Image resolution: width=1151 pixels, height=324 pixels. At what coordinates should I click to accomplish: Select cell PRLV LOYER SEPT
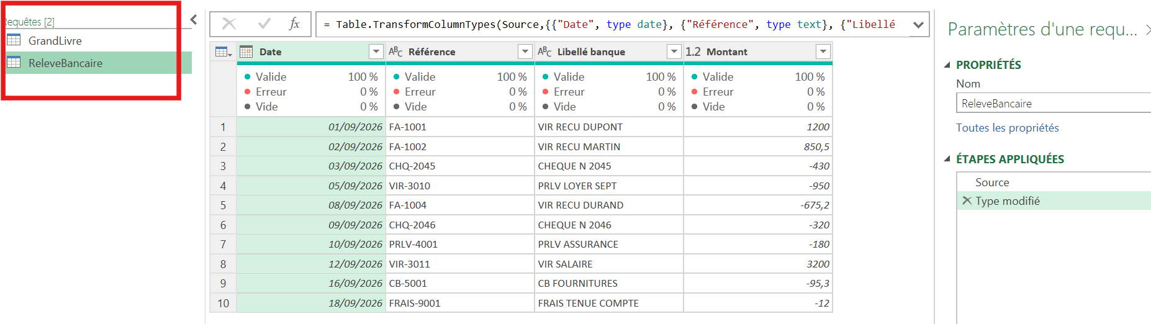[x=609, y=186]
